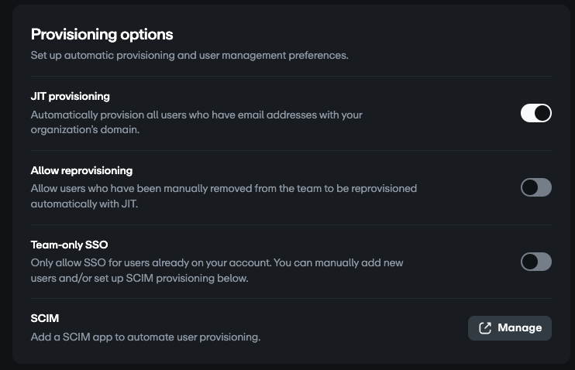Screen dimensions: 575x370
Task: Click the Allow reprovisioning label
Action: tap(81, 170)
